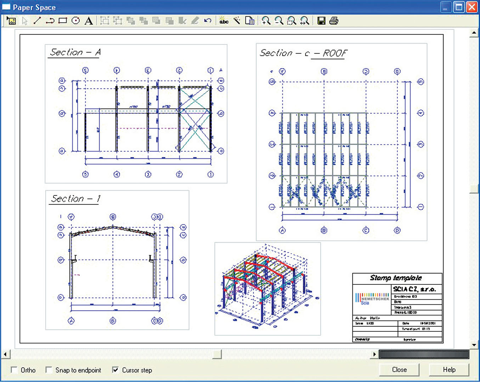Viewport: 480px width, 382px height.
Task: Click the magic wand wizard icon
Action: 237,21
